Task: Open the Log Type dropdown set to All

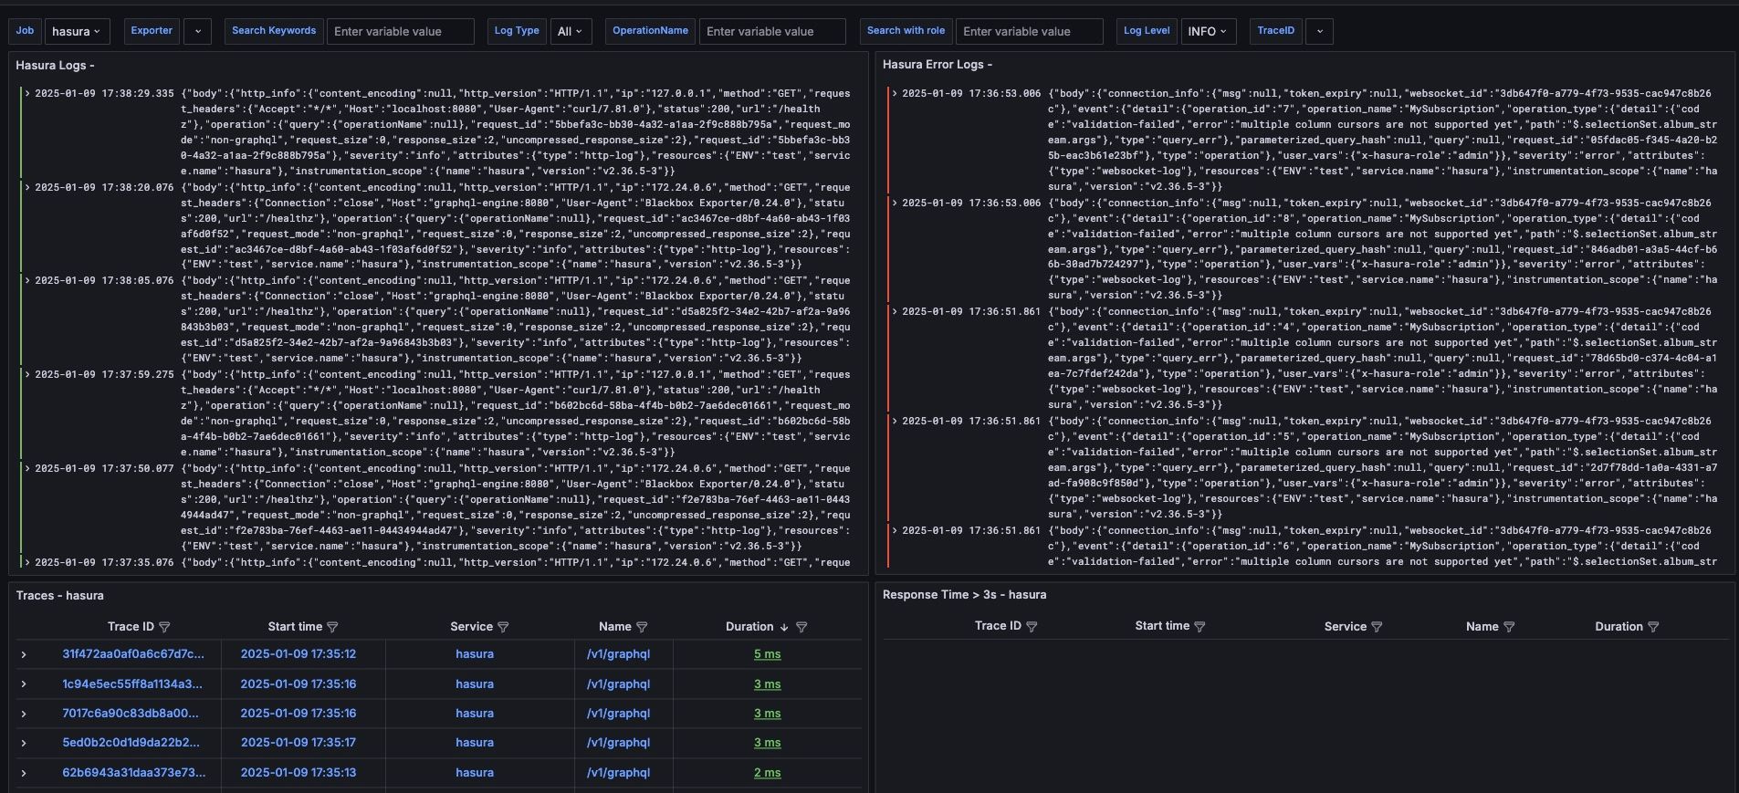Action: point(571,31)
